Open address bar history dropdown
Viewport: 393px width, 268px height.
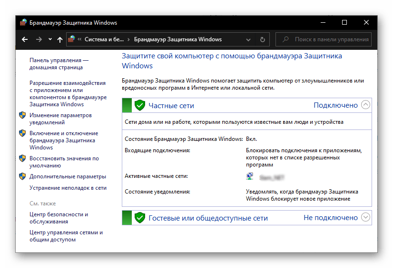coord(248,40)
